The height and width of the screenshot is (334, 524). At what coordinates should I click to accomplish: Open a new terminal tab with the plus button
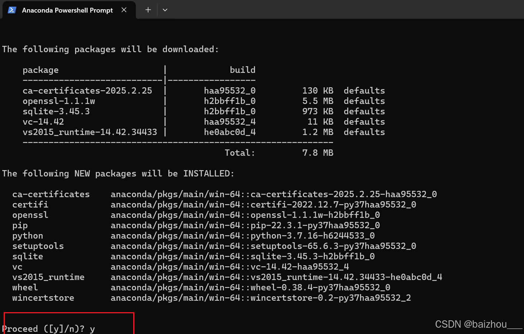[x=147, y=10]
